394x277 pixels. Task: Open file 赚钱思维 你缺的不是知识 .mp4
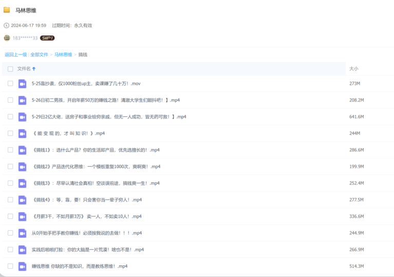coord(80,266)
